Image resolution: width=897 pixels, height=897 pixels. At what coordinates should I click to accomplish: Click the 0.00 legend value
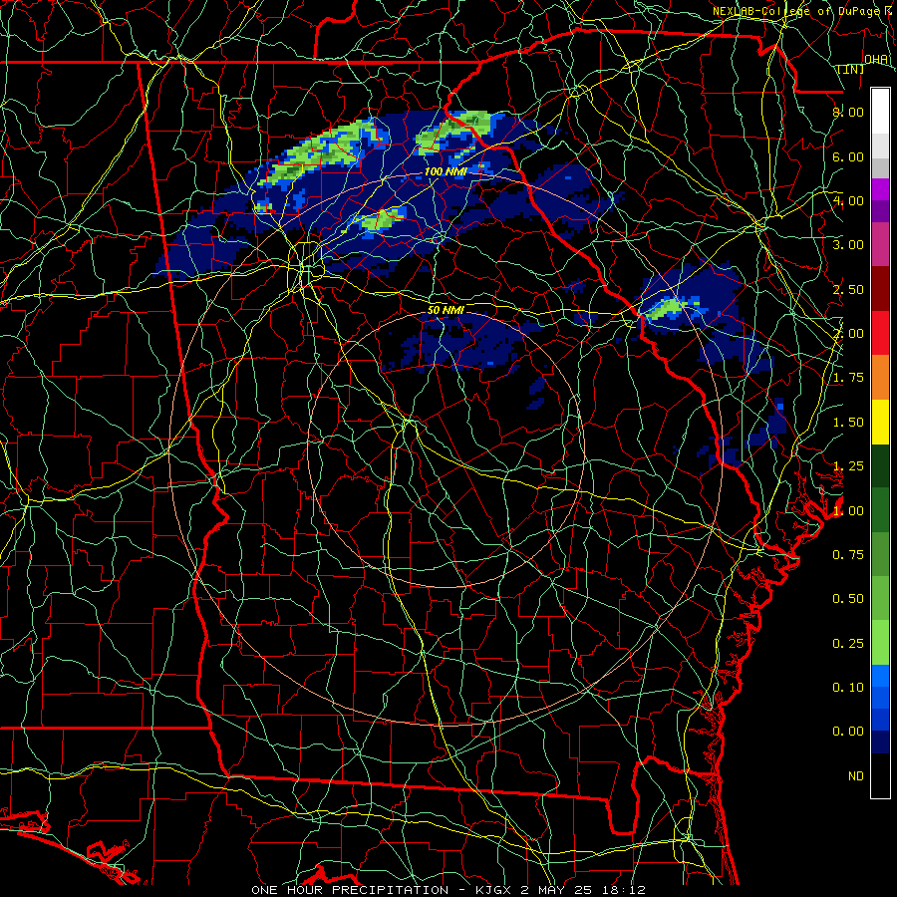[x=848, y=732]
